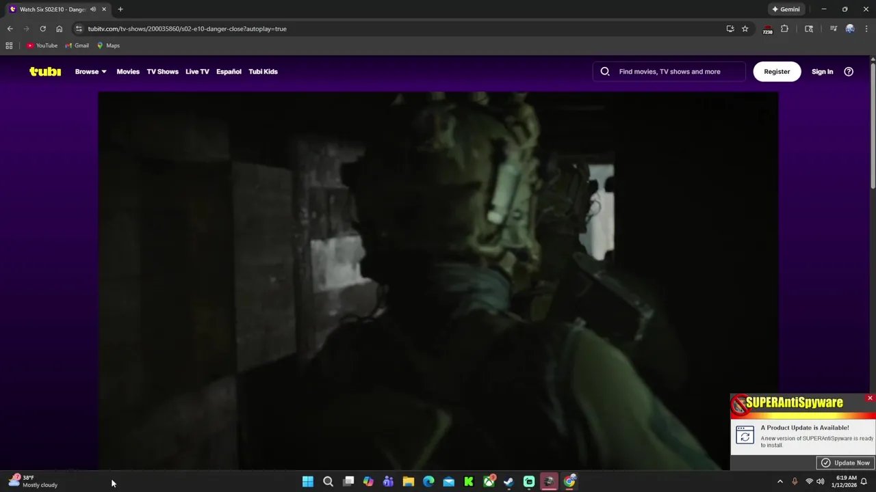Open the Tubi help question mark icon
This screenshot has width=876, height=492.
(x=849, y=72)
